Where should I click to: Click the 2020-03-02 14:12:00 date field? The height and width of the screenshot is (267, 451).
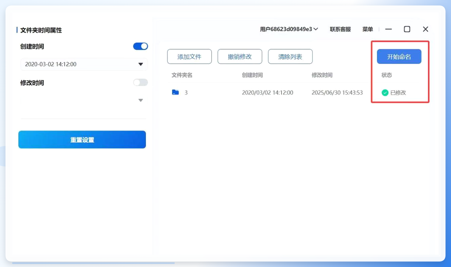[x=84, y=64]
